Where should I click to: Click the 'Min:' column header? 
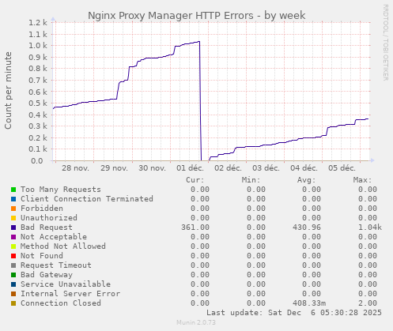(251, 180)
